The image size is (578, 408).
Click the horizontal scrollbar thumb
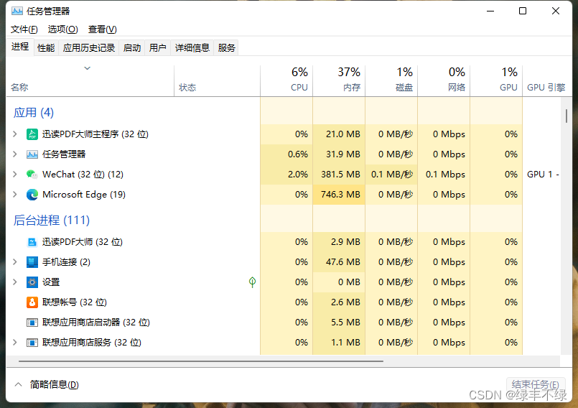click(x=201, y=361)
